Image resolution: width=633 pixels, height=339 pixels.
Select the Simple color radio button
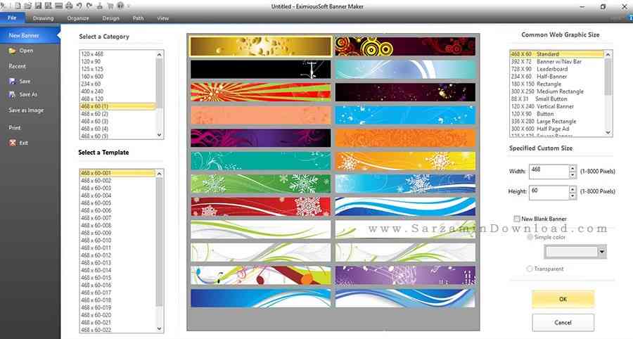(530, 238)
